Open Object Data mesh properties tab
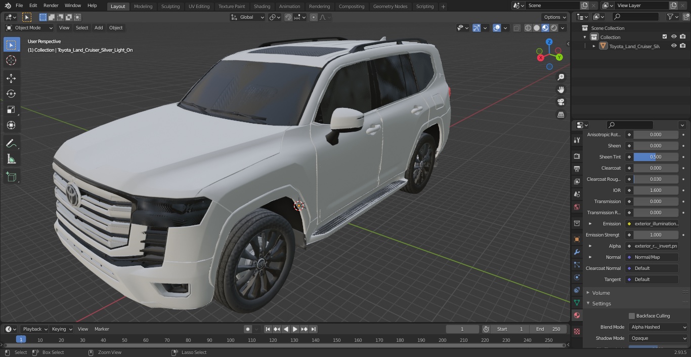The image size is (691, 357). click(577, 302)
